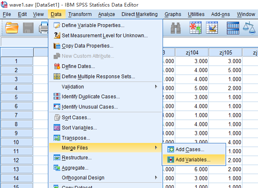The height and width of the screenshot is (188, 258).
Task: Select the zj105 column header
Action: [225, 52]
